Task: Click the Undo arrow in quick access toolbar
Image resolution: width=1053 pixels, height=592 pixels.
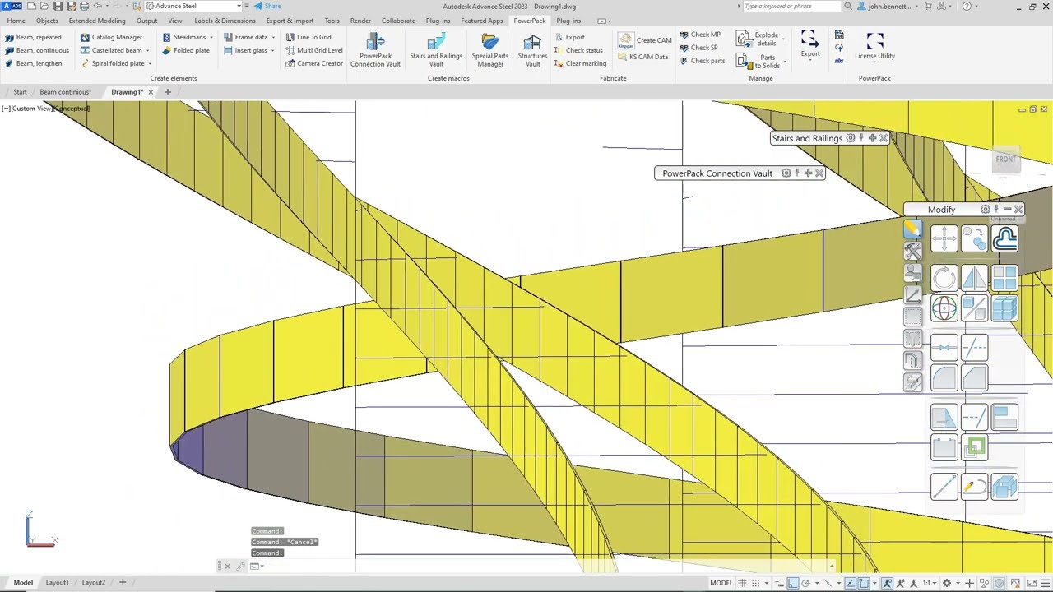Action: 98,6
